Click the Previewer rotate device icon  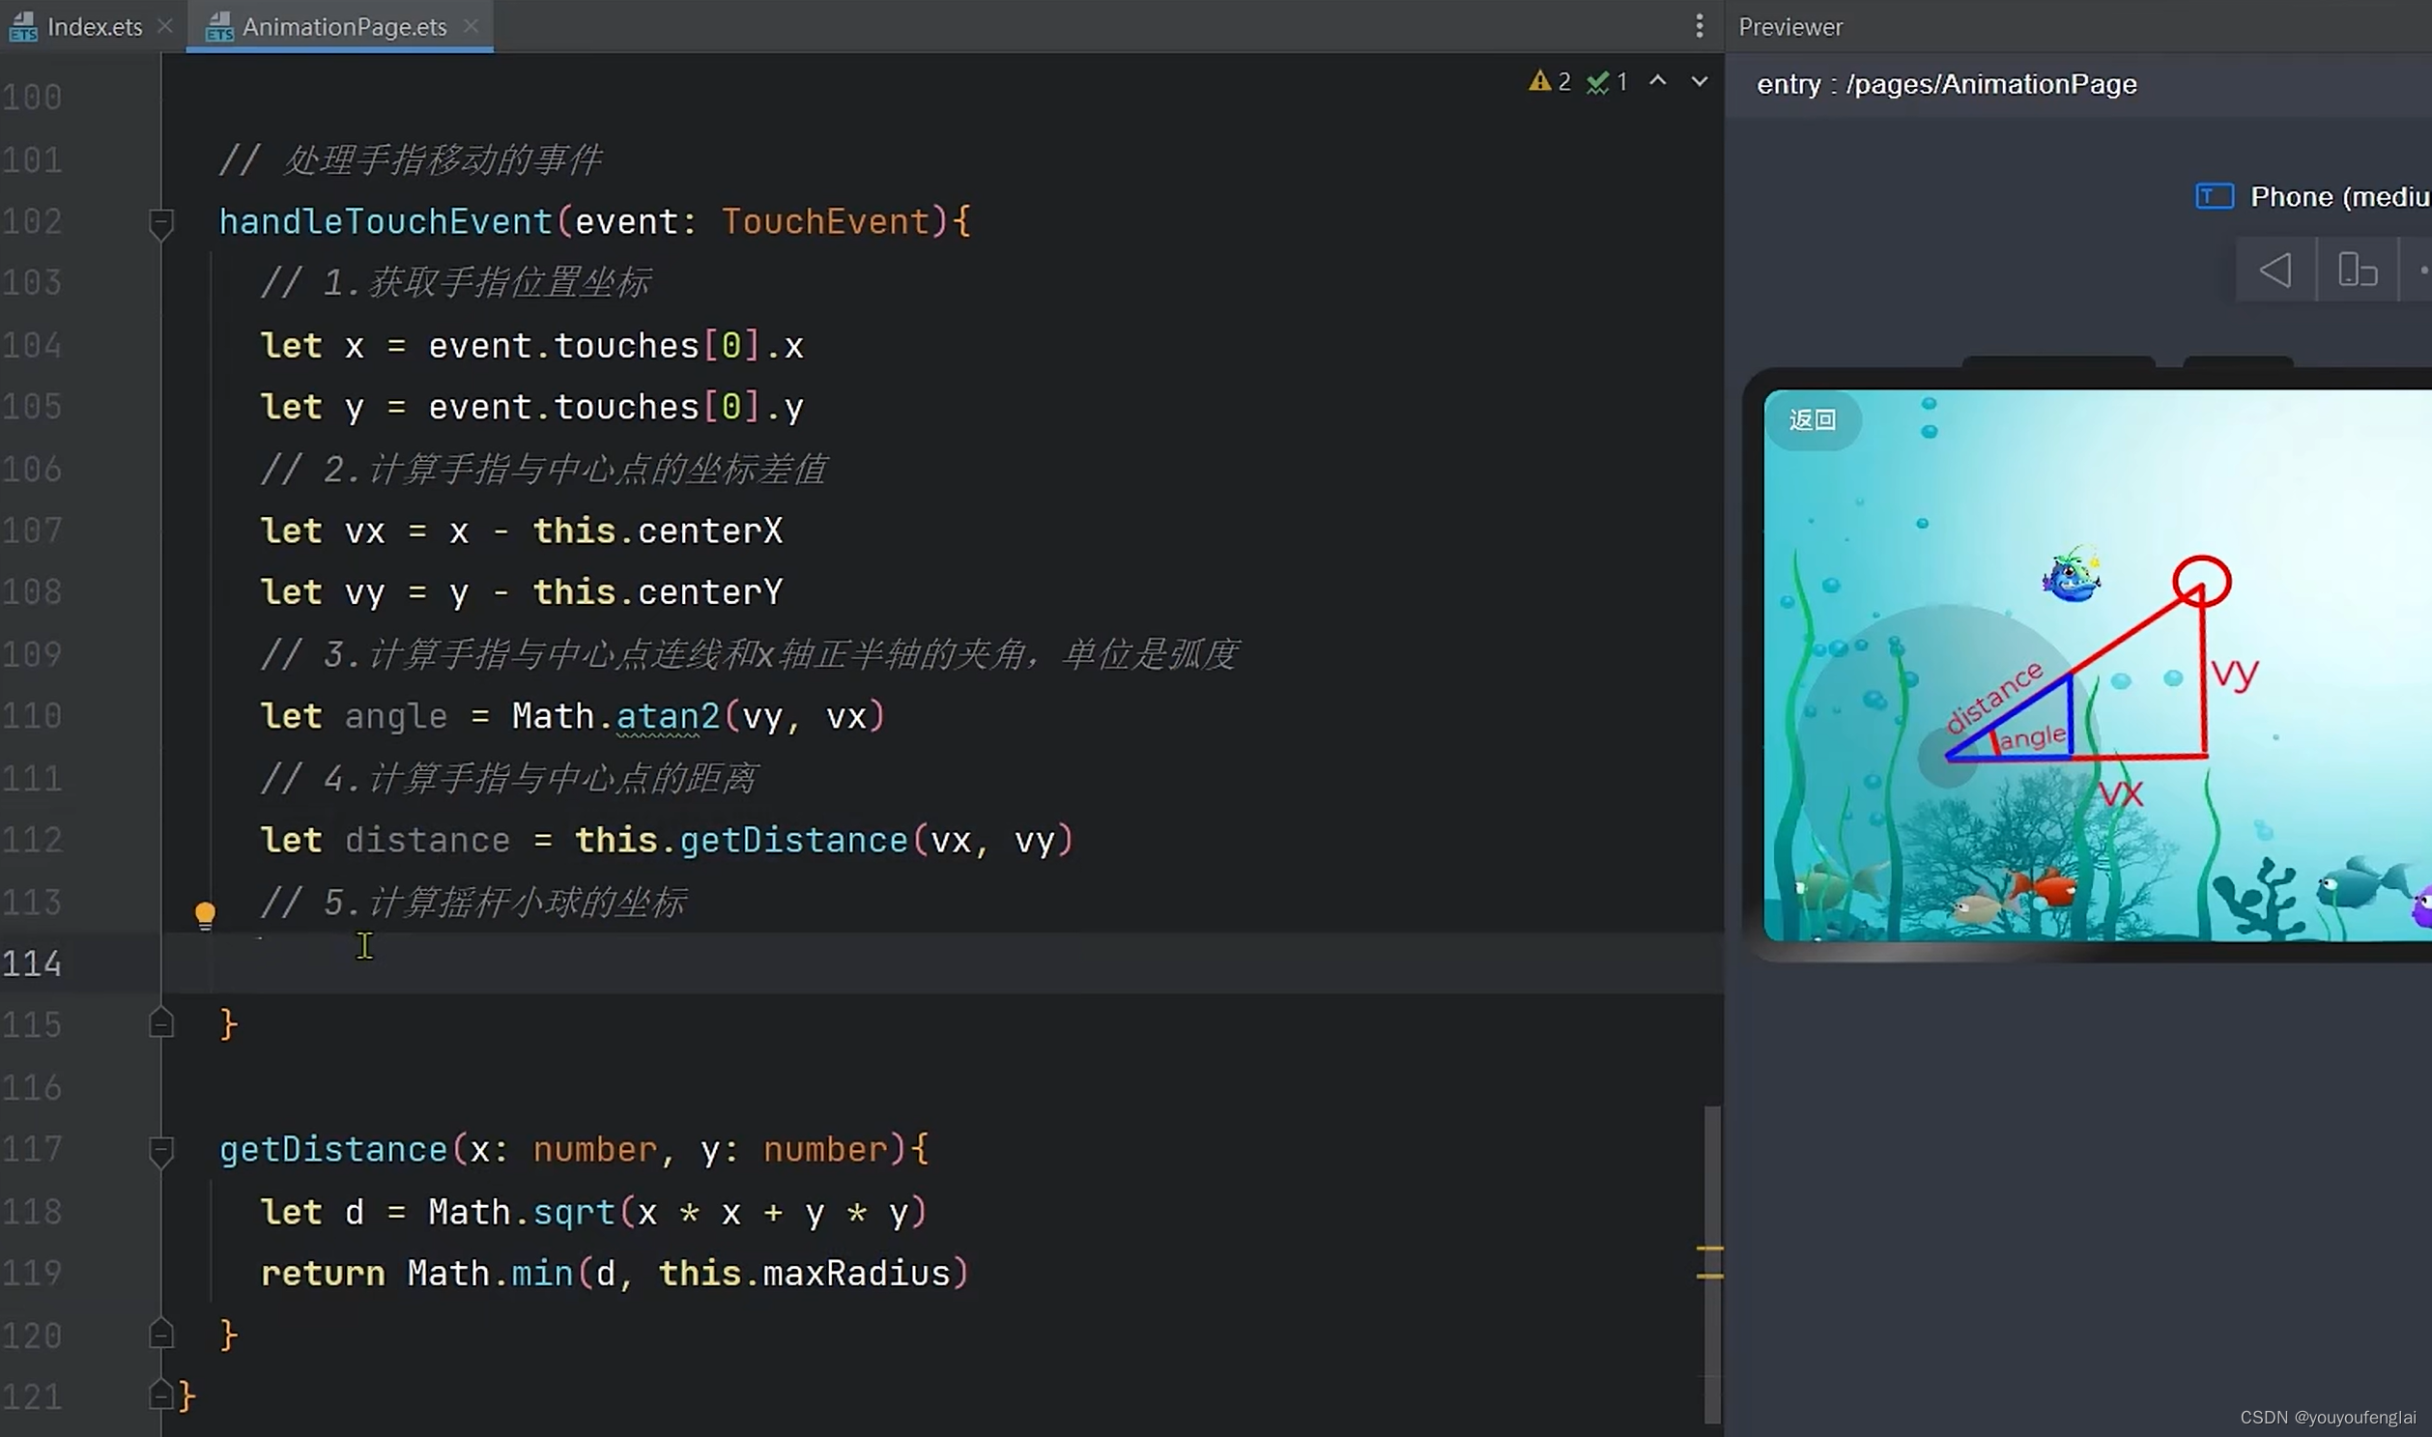(x=2357, y=271)
